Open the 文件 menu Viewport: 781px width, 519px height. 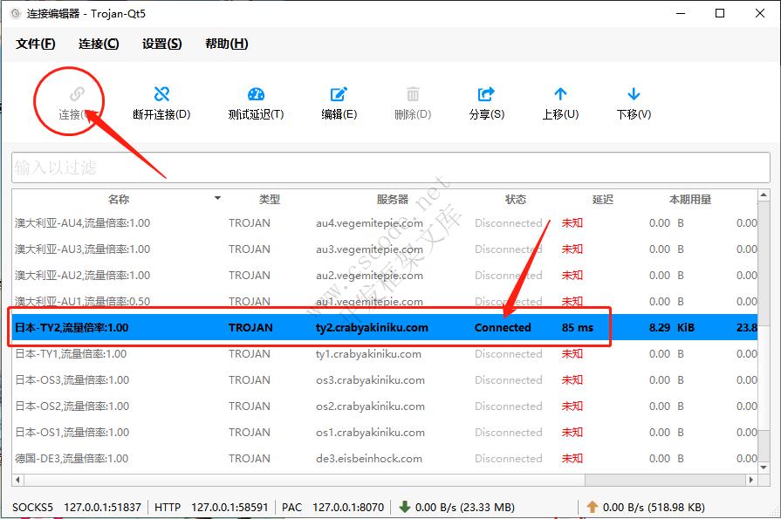(x=33, y=43)
